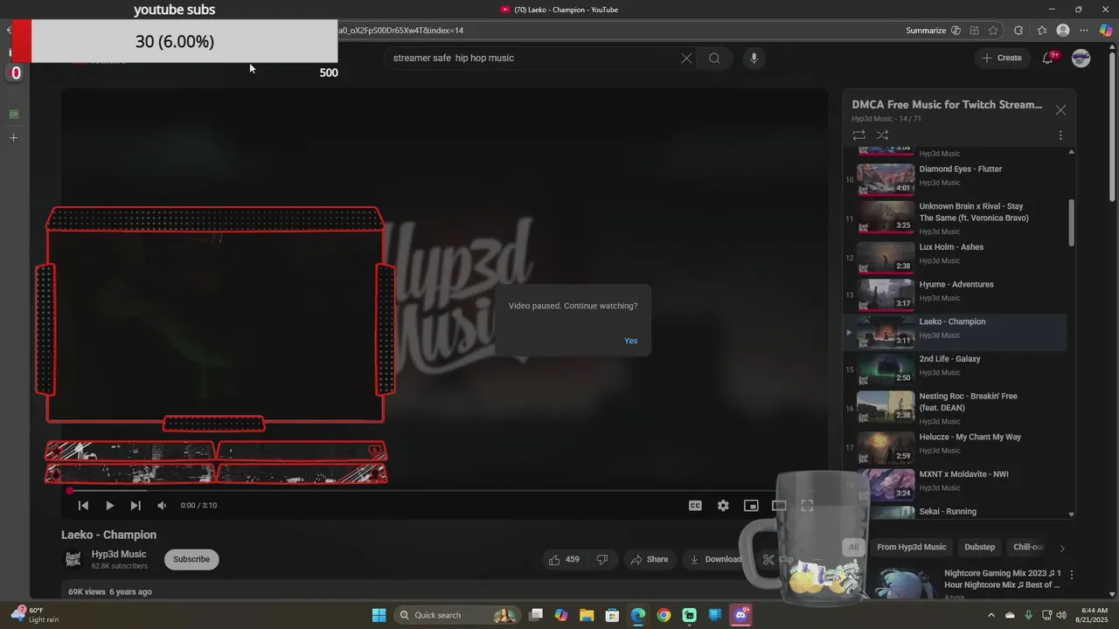This screenshot has width=1119, height=629.
Task: Toggle theater mode in the player
Action: (x=779, y=505)
